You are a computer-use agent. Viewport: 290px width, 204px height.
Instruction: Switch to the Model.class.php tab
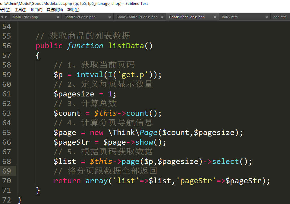tap(25, 17)
